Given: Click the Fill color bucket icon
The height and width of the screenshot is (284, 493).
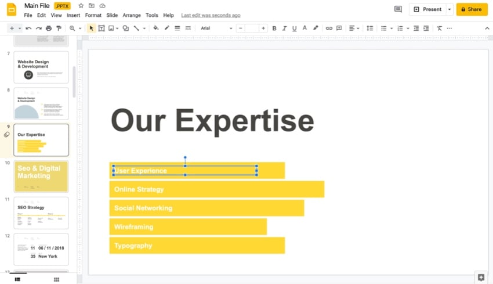Looking at the screenshot, I should [155, 28].
